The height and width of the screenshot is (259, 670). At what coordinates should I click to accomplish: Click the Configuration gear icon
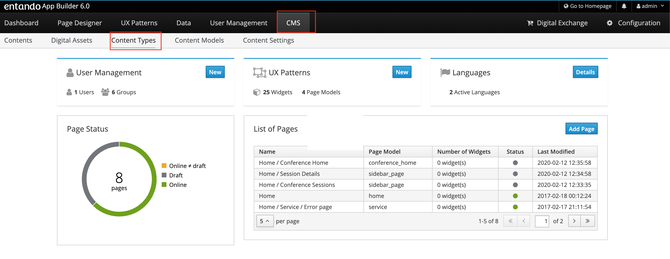point(610,23)
